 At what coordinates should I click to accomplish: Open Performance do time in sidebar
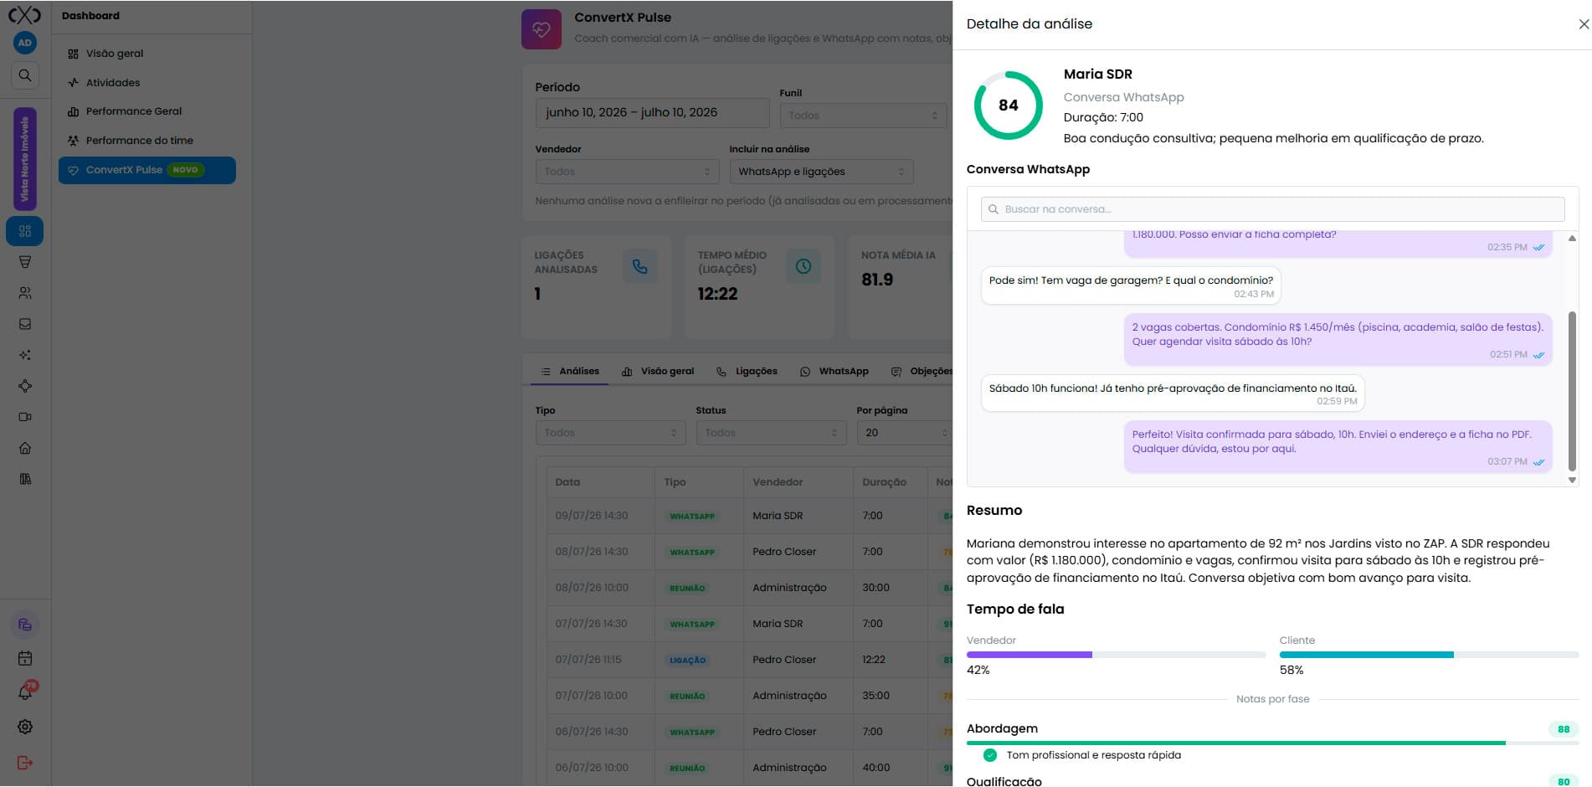coord(147,141)
